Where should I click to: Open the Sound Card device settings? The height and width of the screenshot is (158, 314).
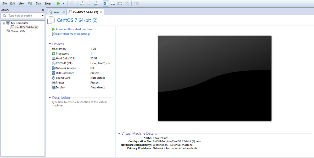click(x=63, y=78)
